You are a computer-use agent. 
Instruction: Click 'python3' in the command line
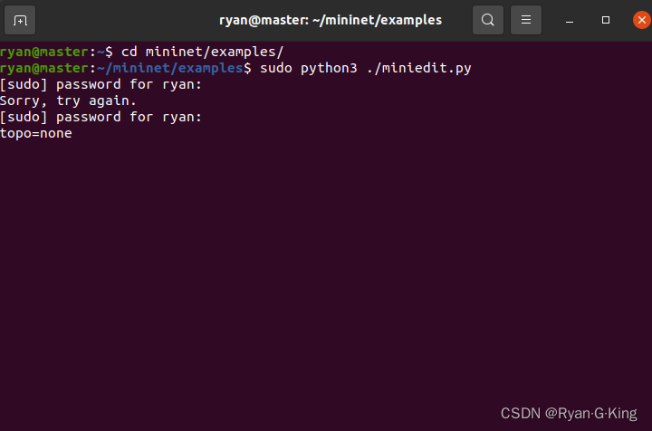[x=329, y=68]
